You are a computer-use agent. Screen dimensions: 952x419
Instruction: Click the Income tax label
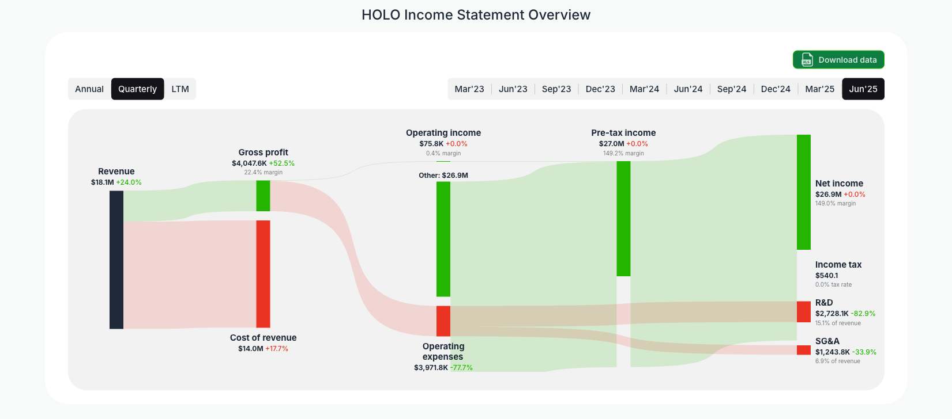click(838, 265)
